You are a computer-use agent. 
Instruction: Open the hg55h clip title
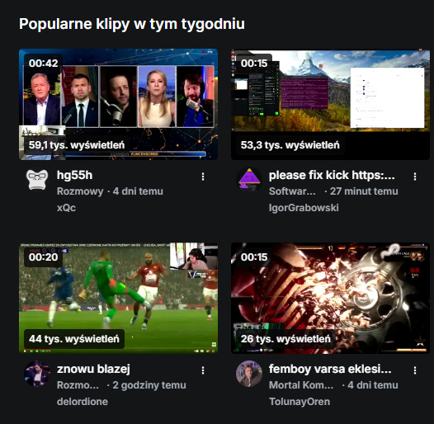pyautogui.click(x=75, y=175)
